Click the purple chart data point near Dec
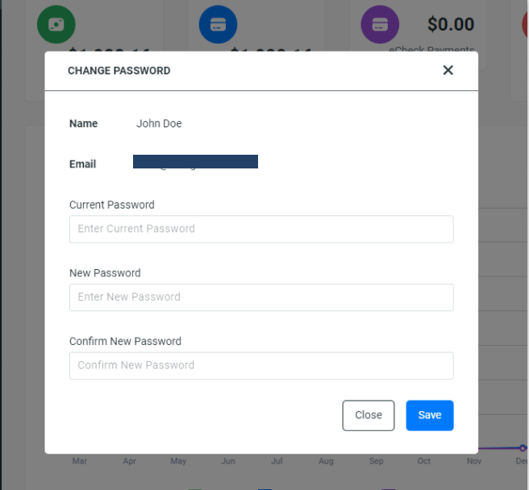529x490 pixels. point(523,448)
